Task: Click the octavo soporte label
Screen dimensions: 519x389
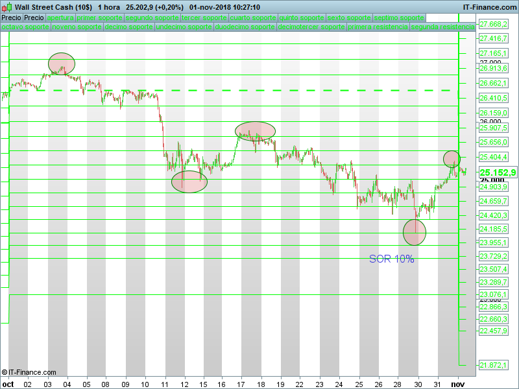Action: [25, 27]
